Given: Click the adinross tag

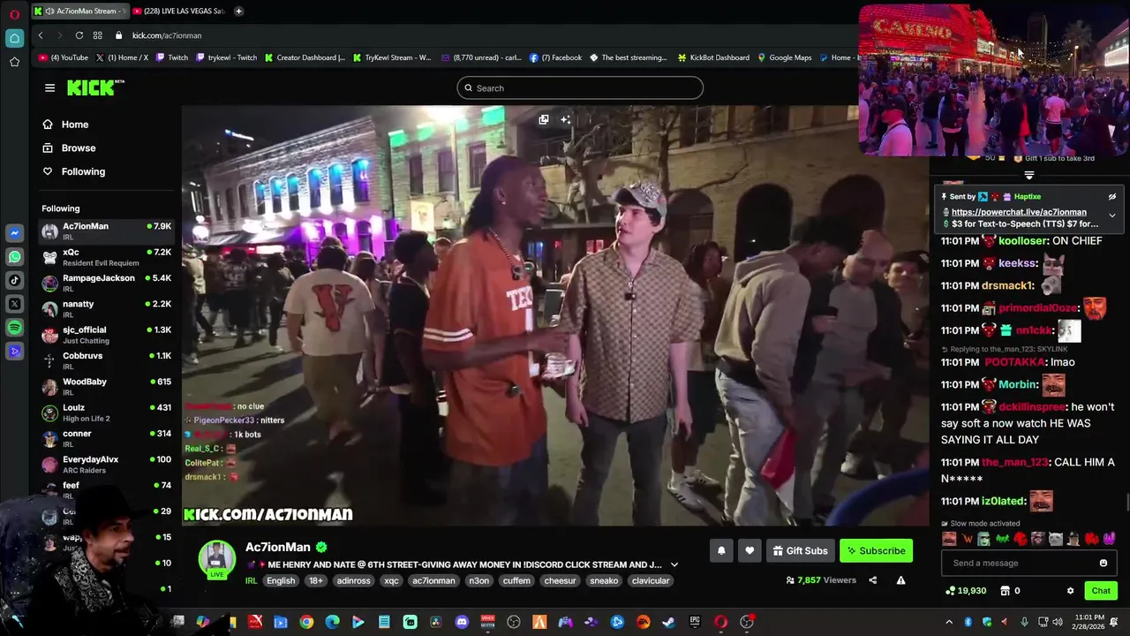Looking at the screenshot, I should click(x=354, y=580).
